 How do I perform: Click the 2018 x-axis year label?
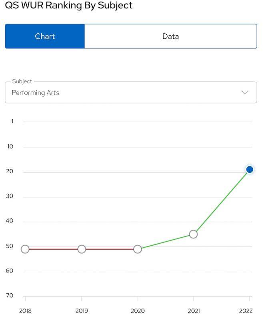click(25, 311)
